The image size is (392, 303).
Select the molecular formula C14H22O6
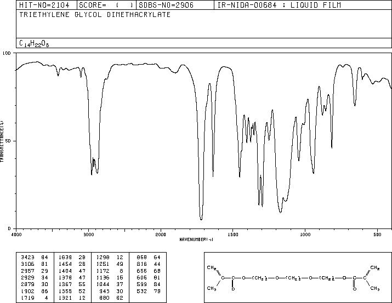tap(34, 43)
